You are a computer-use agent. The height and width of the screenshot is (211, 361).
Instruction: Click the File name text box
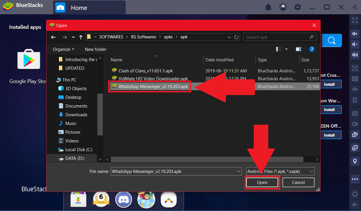(x=174, y=171)
